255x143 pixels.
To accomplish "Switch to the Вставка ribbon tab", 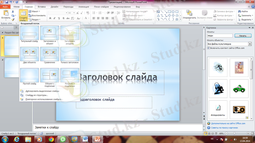I will click(40, 6).
